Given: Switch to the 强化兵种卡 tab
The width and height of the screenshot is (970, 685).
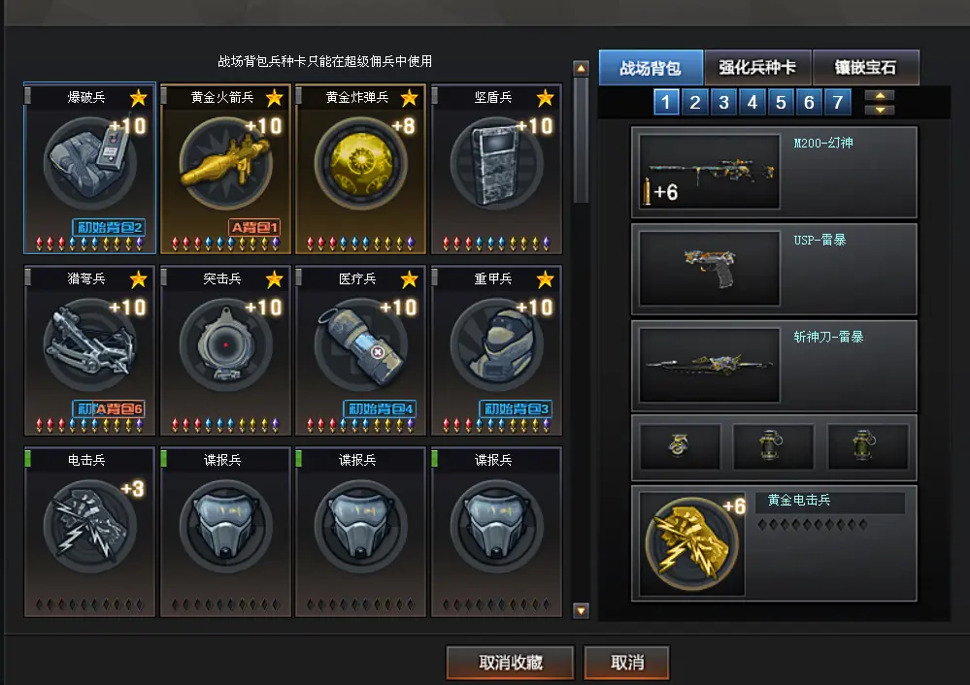Looking at the screenshot, I should (757, 67).
